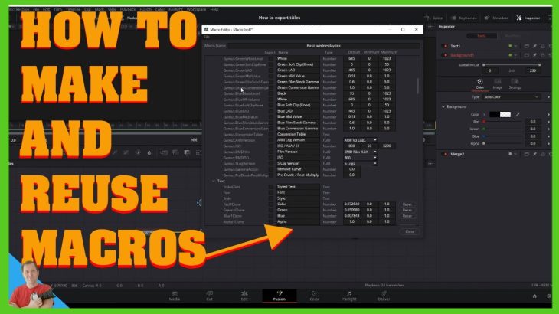Image resolution: width=559 pixels, height=314 pixels.
Task: Open the ARRI V3 LogC dropdown
Action: click(360, 140)
